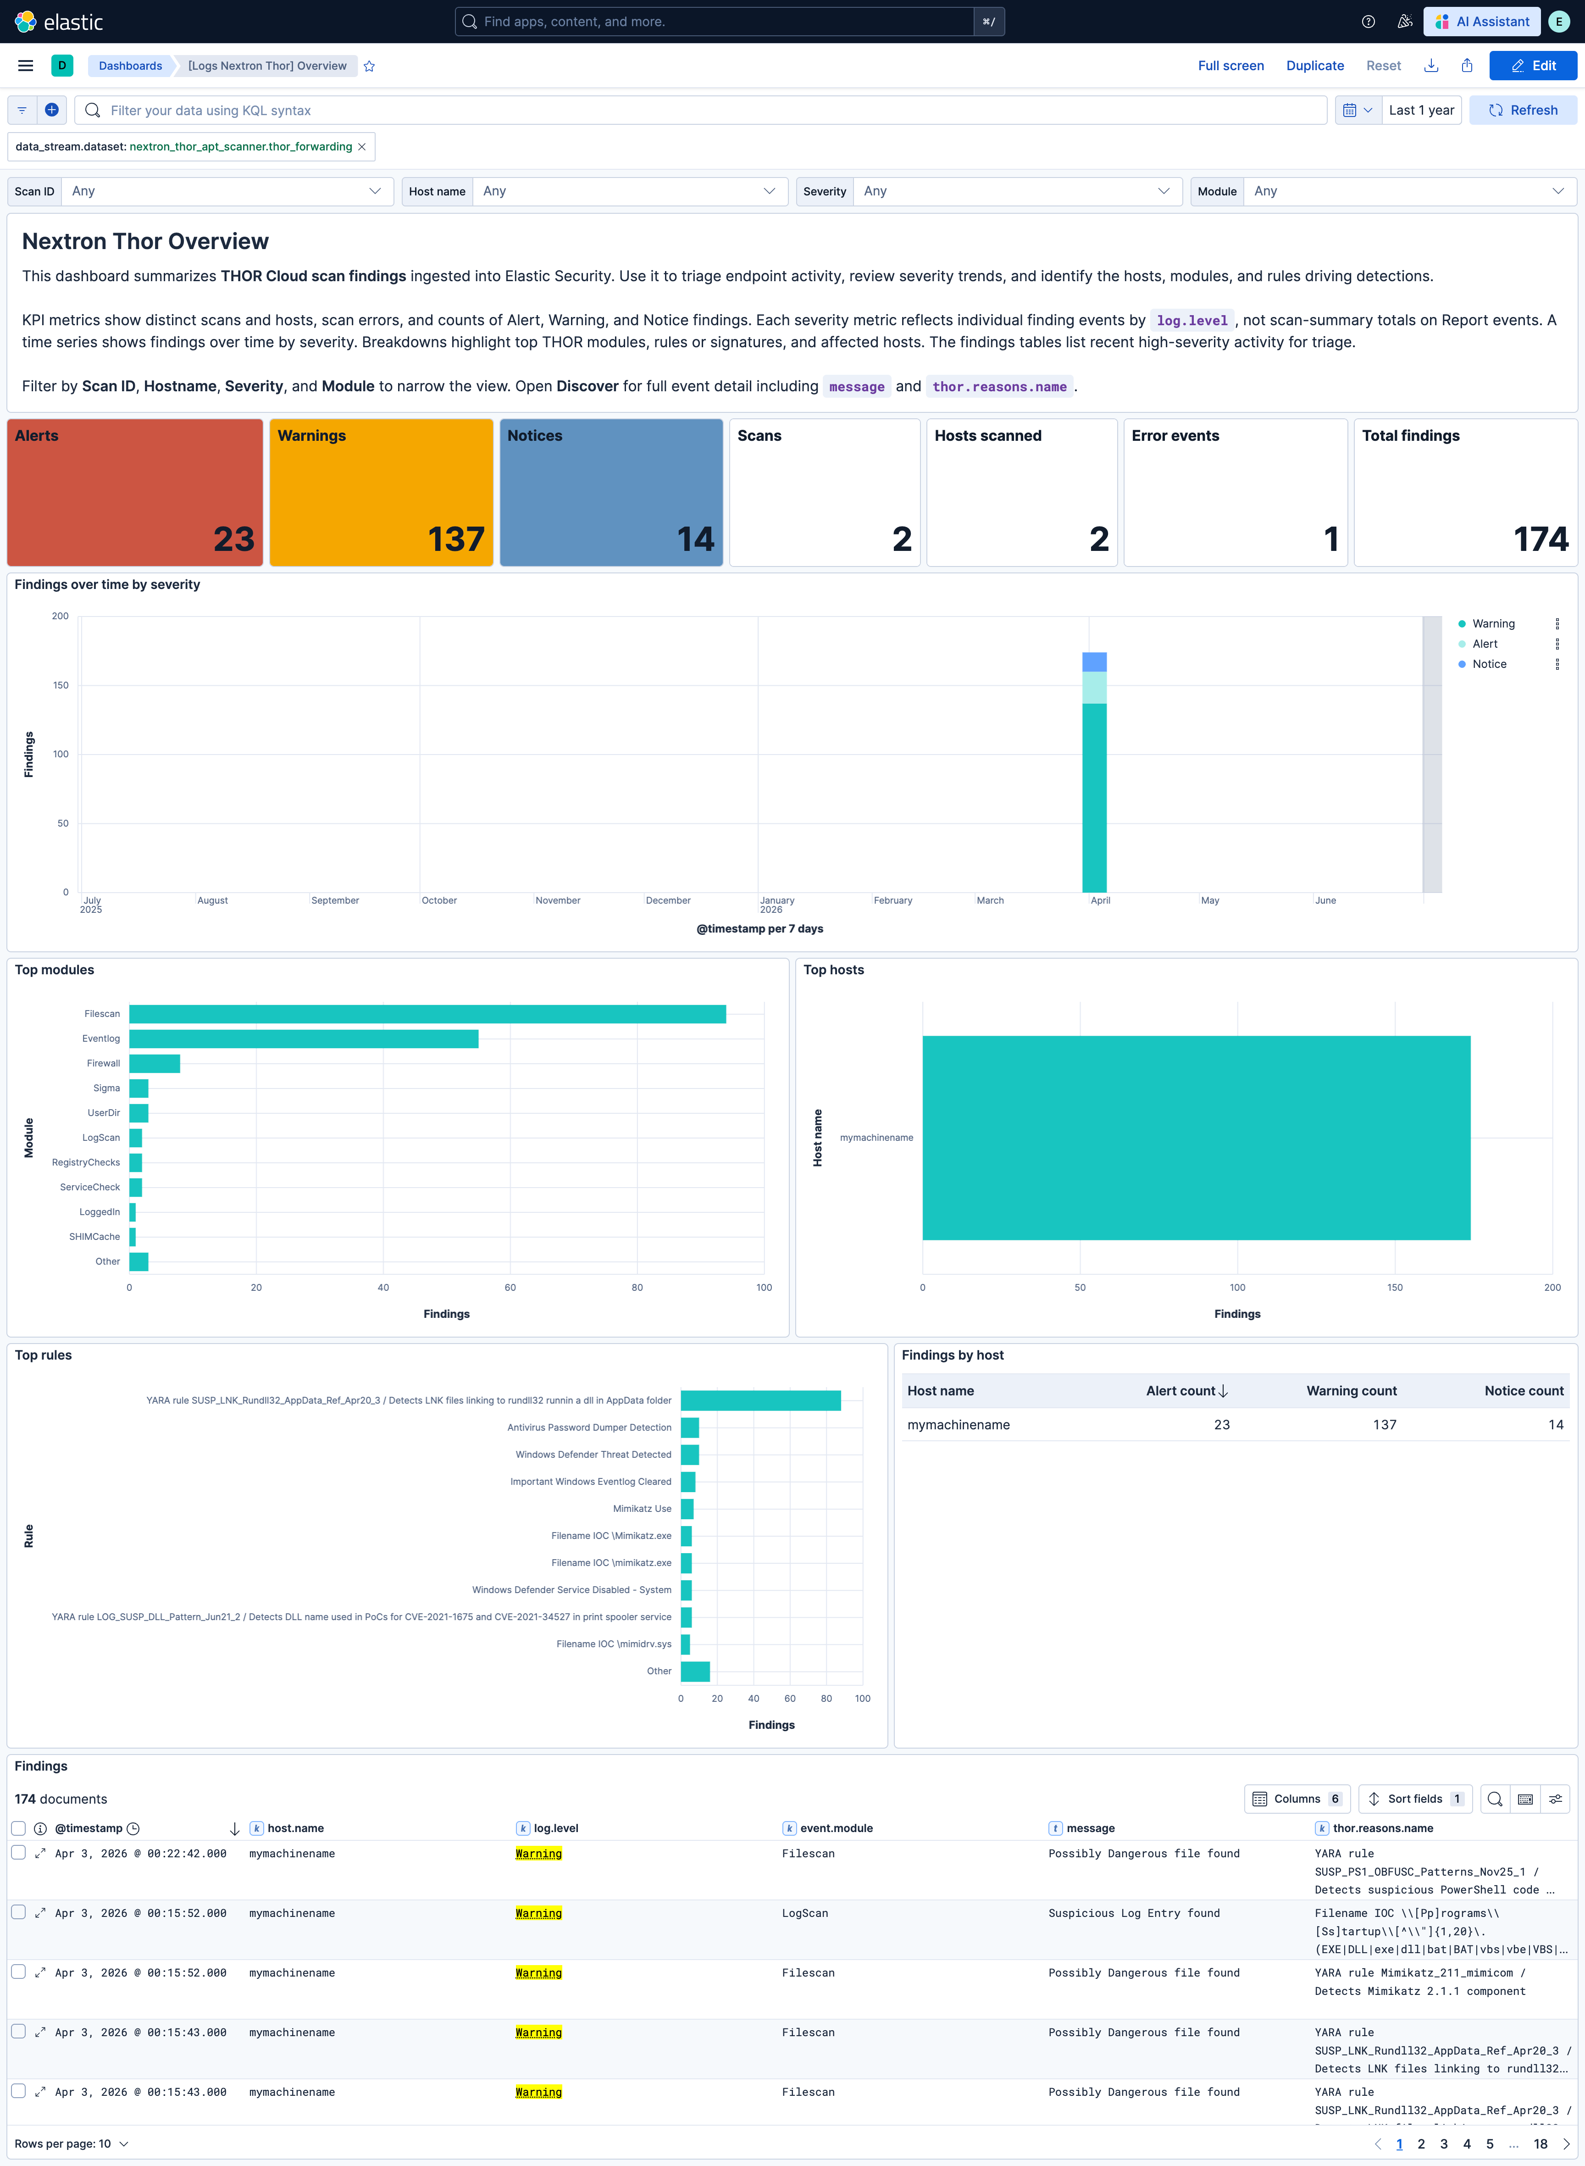Go to findings page 3

(x=1444, y=2144)
